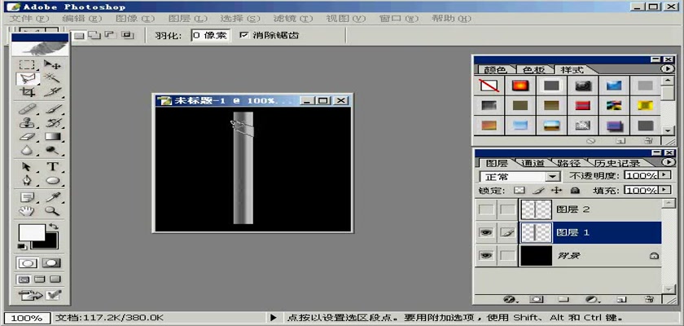Open the add layer style menu
Screen dimensions: 684x326
click(x=509, y=299)
